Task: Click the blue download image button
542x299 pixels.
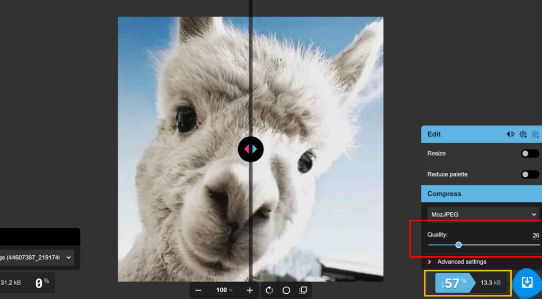Action: click(527, 283)
